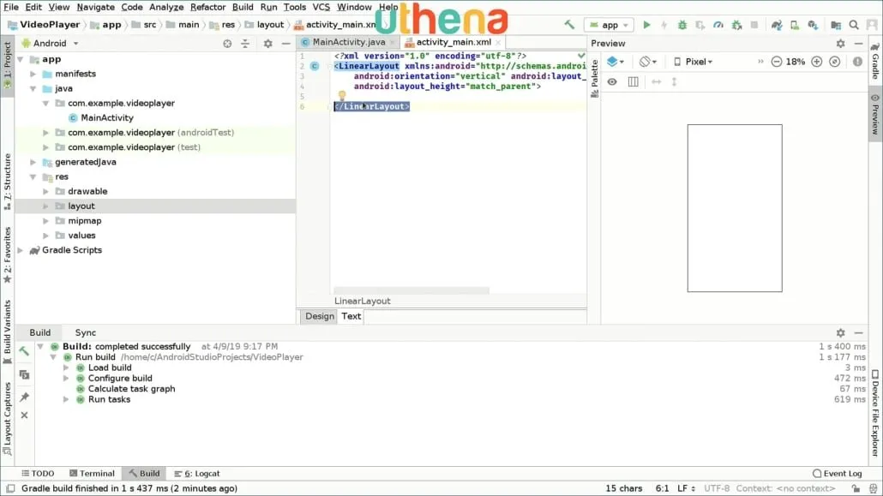Expand the drawable folder

point(45,191)
